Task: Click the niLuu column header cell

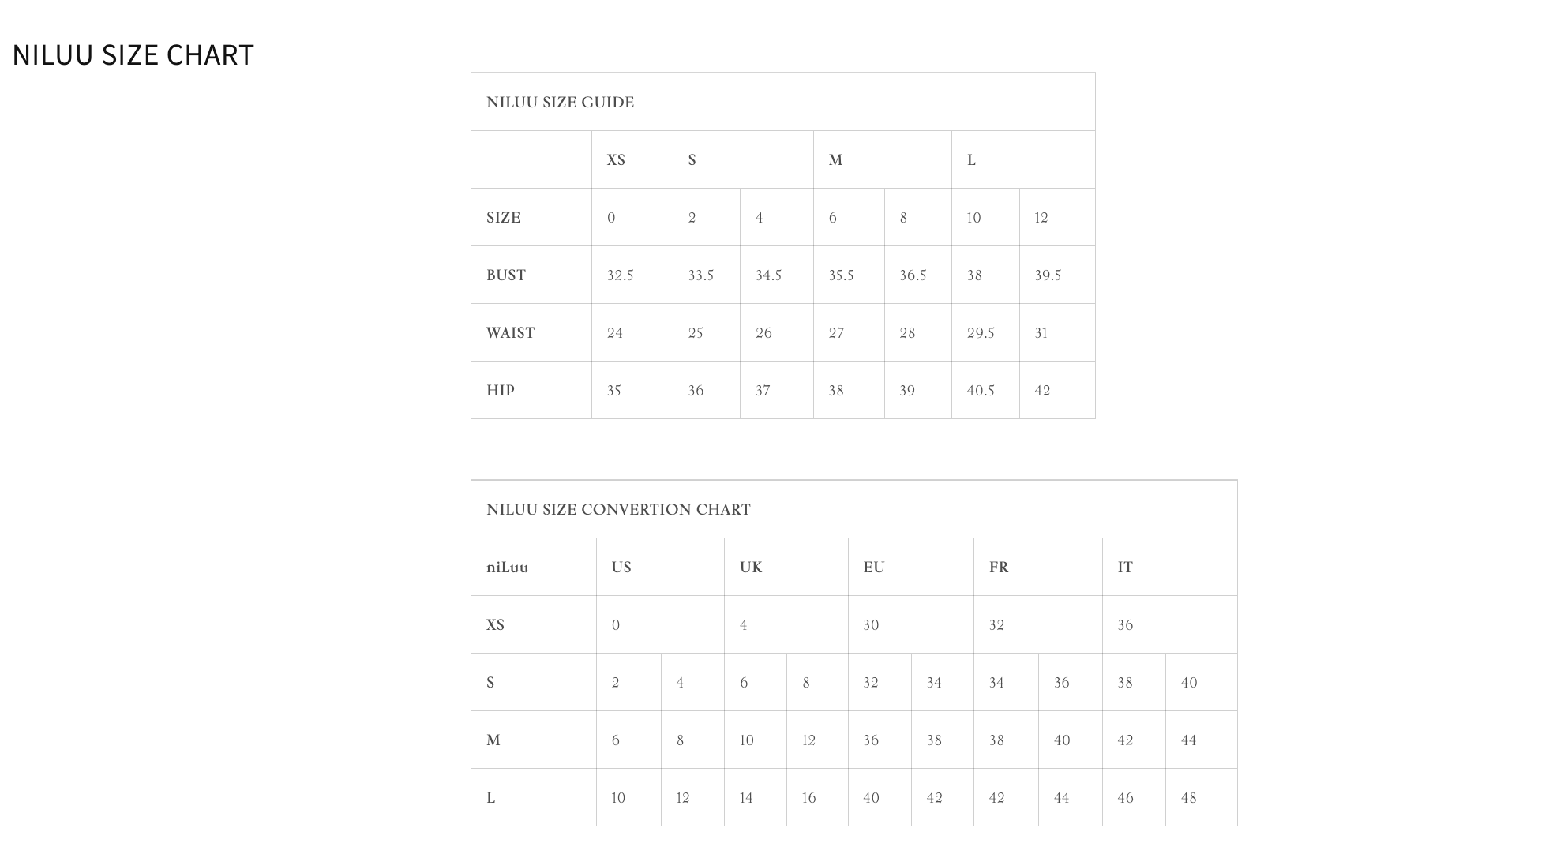Action: click(x=508, y=568)
